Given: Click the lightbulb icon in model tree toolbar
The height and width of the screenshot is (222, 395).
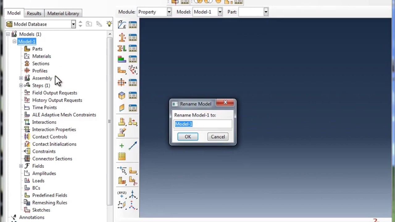Looking at the screenshot, I should click(109, 24).
